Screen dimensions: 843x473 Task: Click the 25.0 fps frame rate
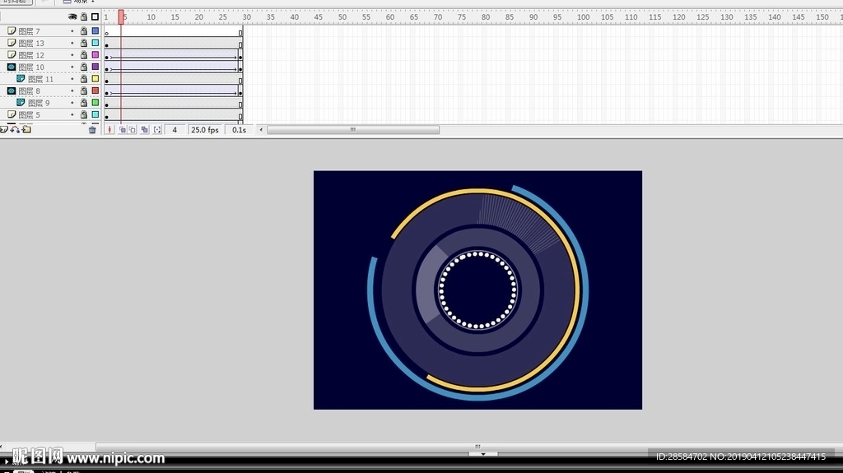pyautogui.click(x=205, y=129)
